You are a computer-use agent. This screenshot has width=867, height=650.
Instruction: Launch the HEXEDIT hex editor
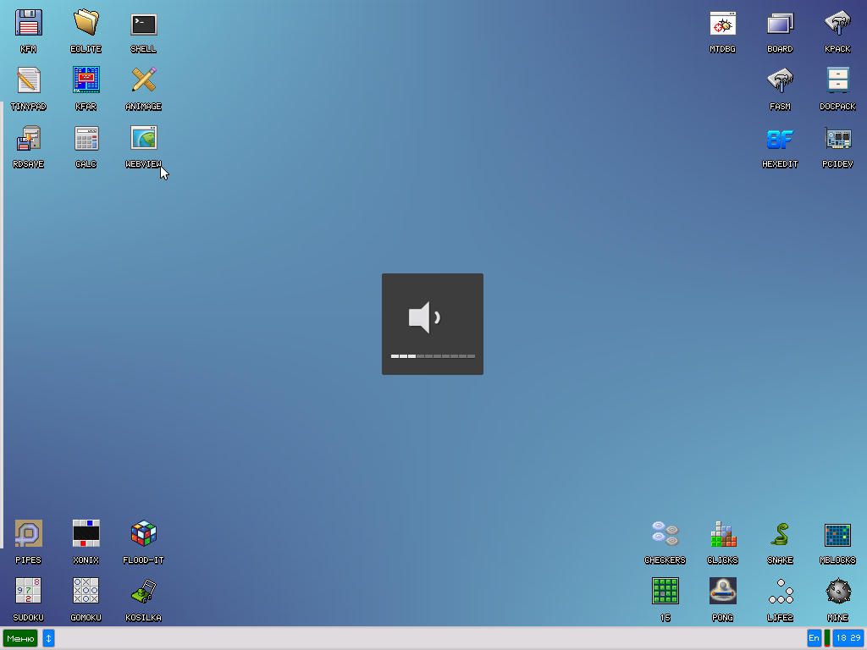[x=780, y=139]
